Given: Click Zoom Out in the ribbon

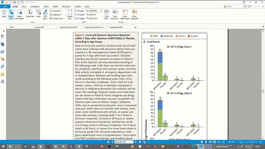Looking at the screenshot, I should 92,18.
